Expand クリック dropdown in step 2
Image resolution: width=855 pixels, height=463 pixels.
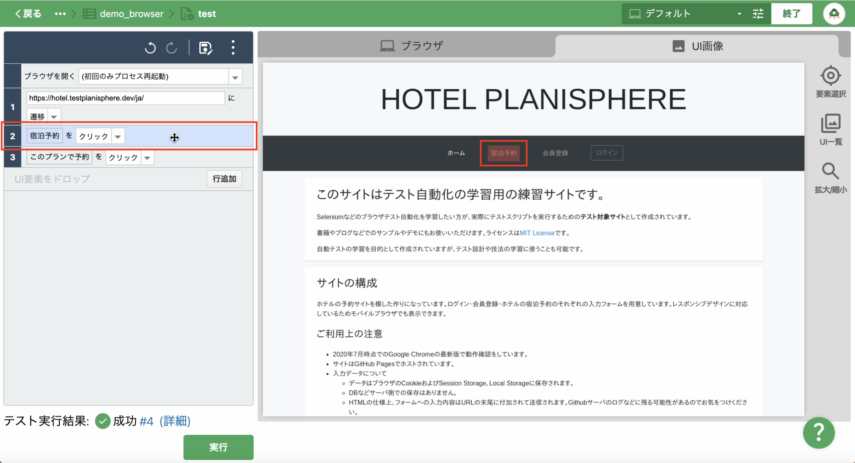tap(118, 136)
